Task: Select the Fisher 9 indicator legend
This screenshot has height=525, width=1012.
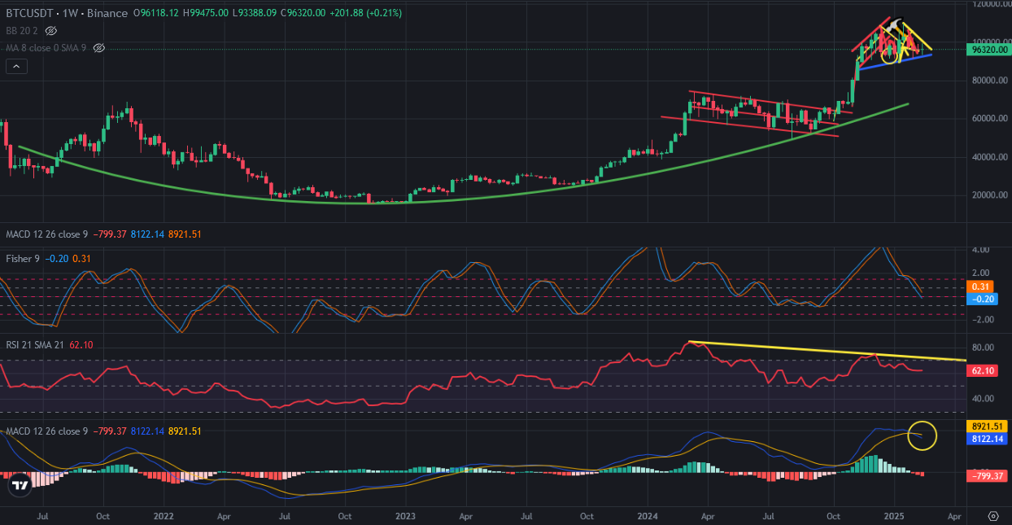Action: click(x=24, y=258)
